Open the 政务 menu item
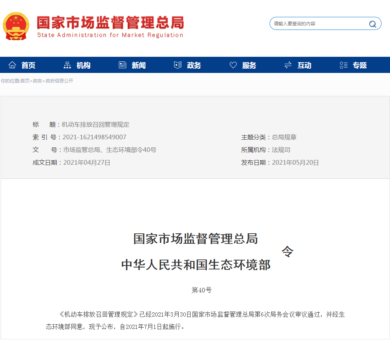 tap(194, 65)
